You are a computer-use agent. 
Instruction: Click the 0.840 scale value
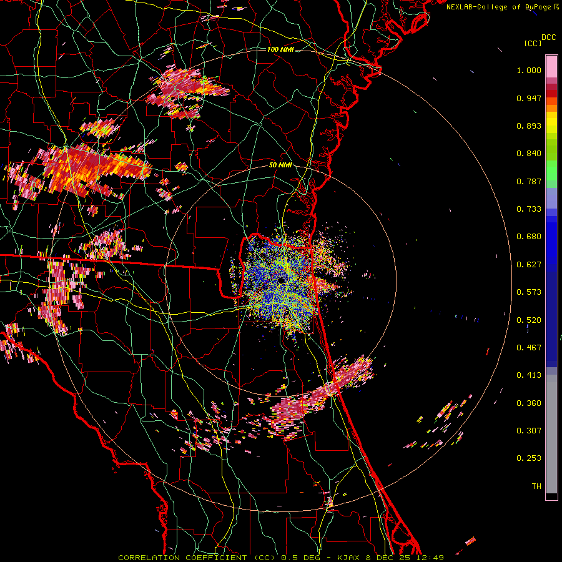coord(529,154)
